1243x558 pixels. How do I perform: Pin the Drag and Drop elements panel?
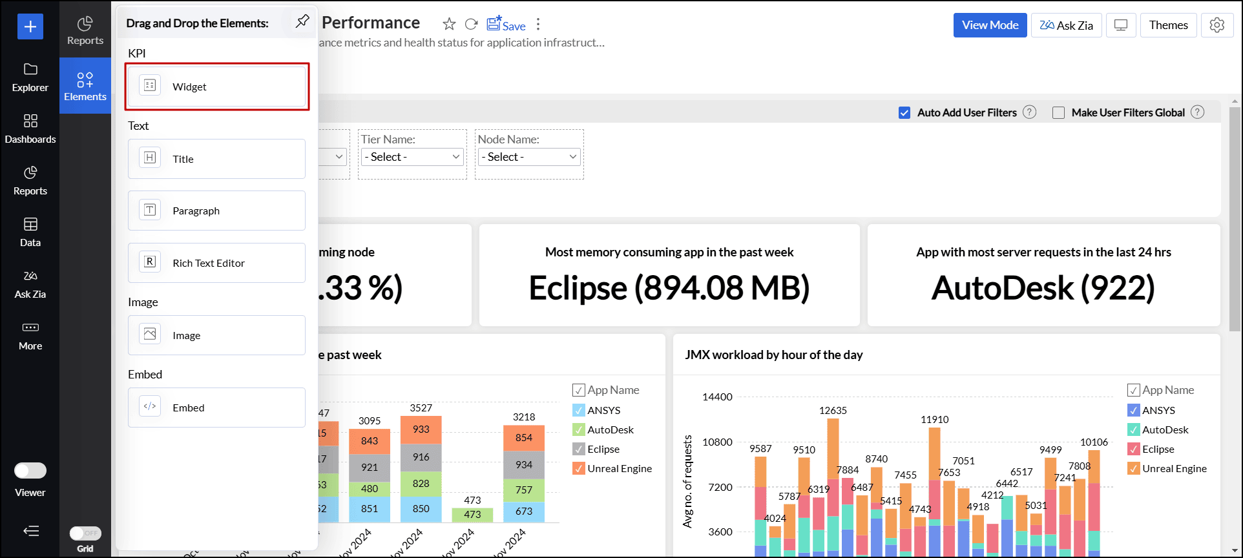click(x=302, y=21)
